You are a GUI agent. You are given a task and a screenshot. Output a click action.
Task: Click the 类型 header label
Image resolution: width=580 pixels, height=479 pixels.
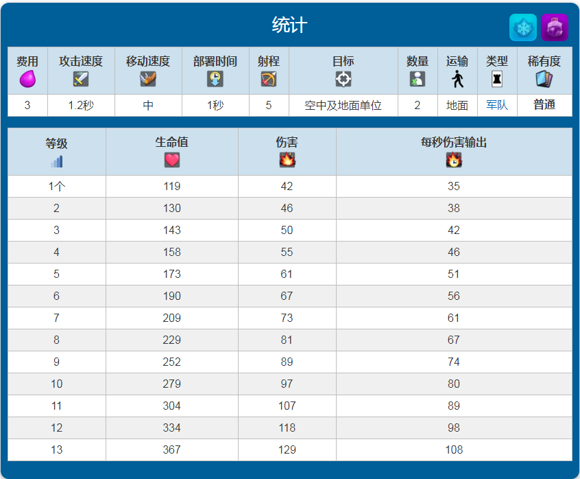tap(497, 61)
